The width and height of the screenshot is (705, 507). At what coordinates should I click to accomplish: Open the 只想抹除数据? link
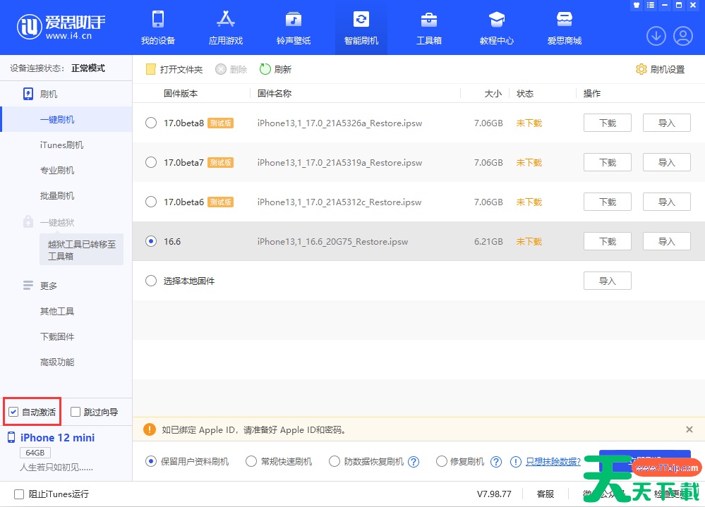[x=553, y=462]
